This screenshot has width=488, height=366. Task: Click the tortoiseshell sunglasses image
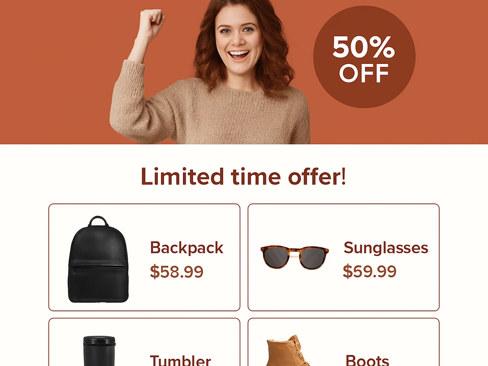[295, 257]
